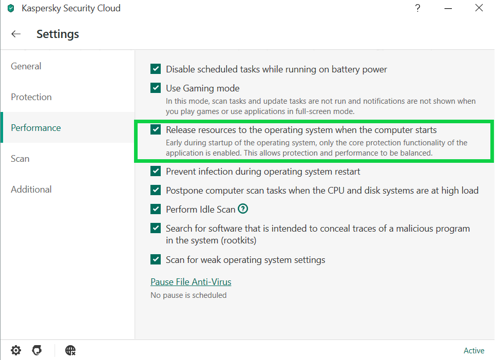Disable Perform Idle Scan checkbox

pos(156,209)
